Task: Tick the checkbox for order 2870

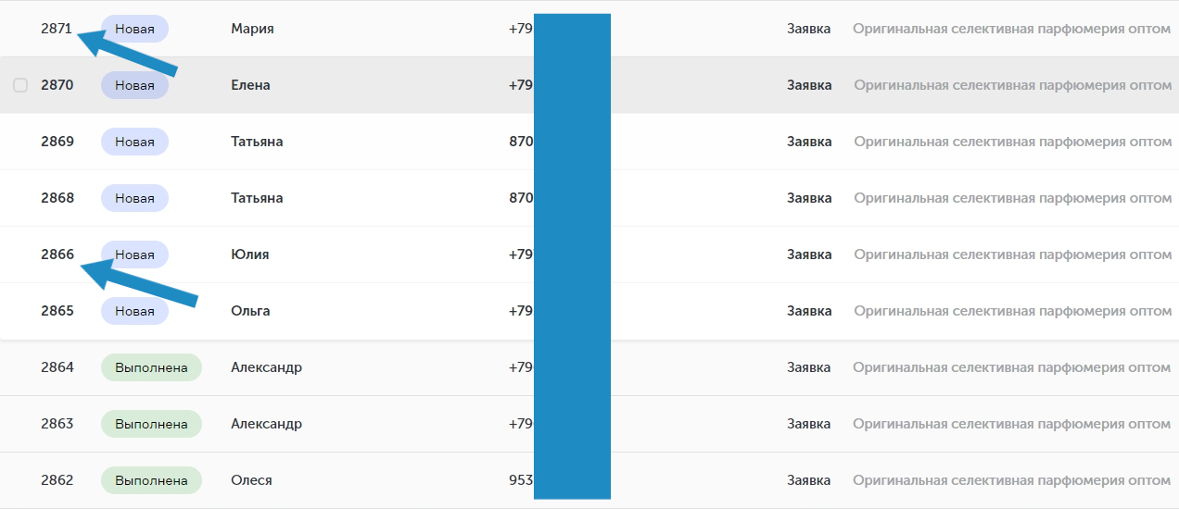Action: (x=20, y=85)
